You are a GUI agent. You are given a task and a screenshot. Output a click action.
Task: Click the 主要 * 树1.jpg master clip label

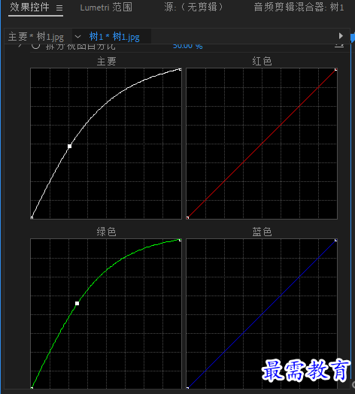click(36, 37)
